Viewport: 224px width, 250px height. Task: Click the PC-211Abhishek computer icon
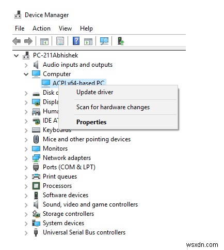pos(26,55)
